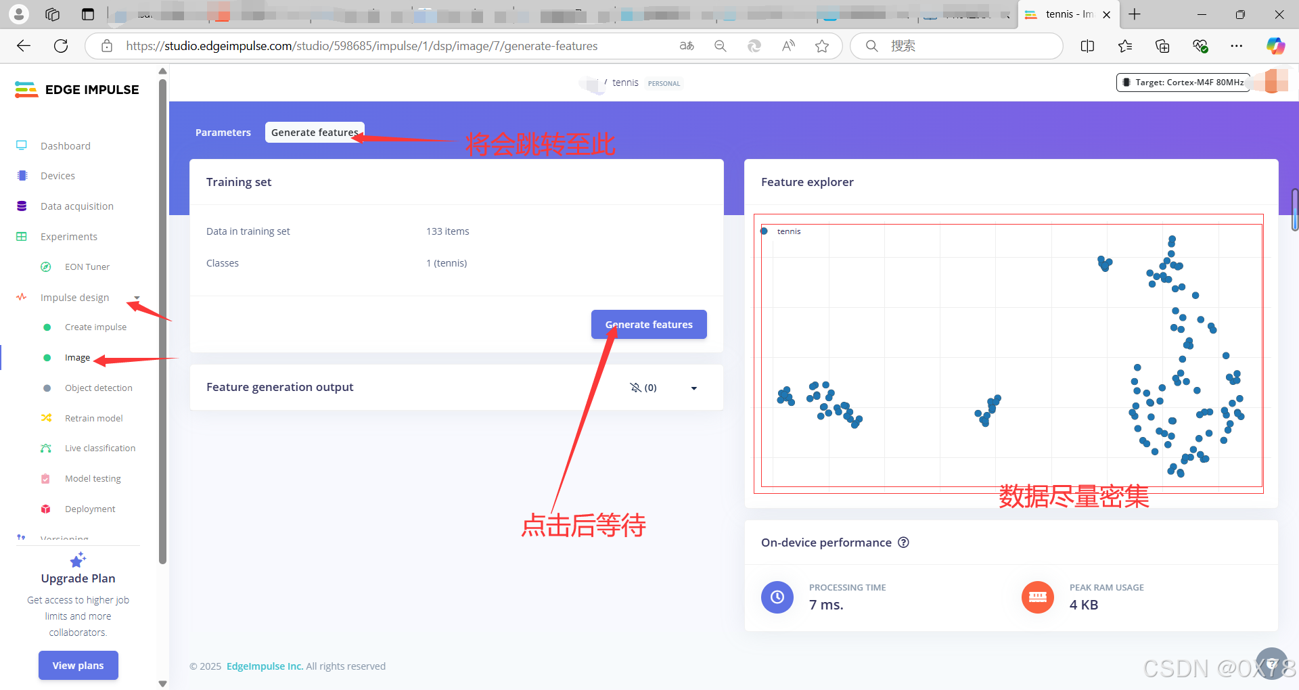Select the Image block in sidebar
1299x690 pixels.
click(x=77, y=357)
